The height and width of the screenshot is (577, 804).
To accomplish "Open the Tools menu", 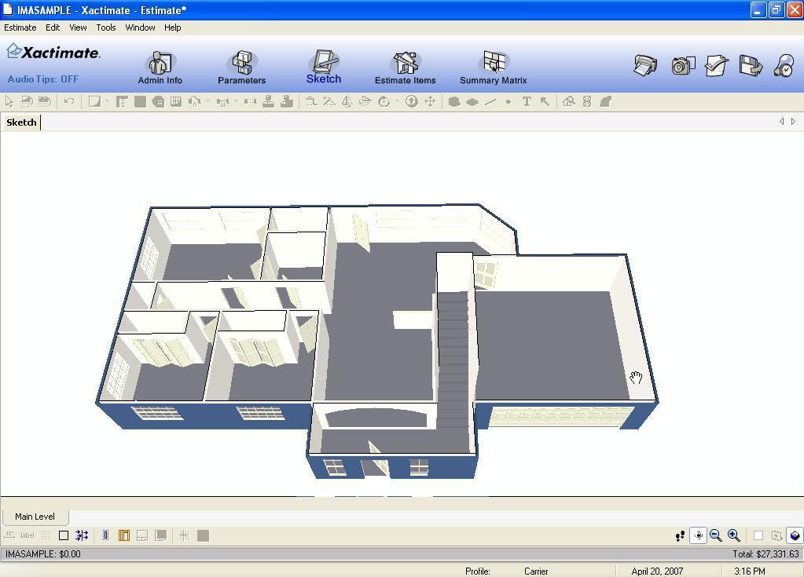I will [105, 27].
